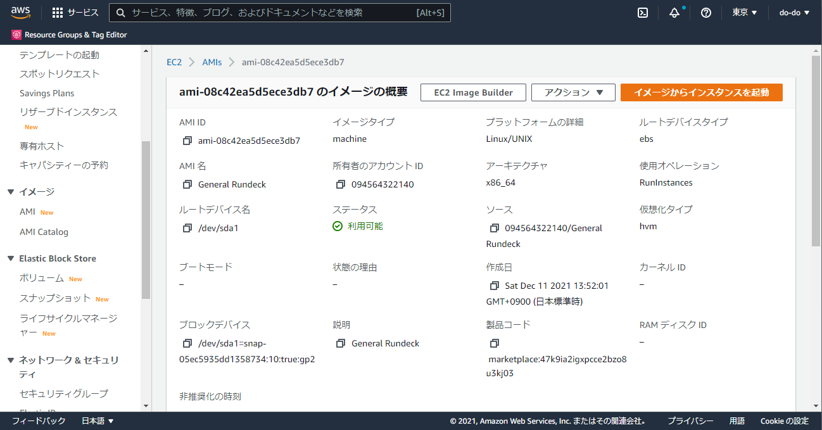Image resolution: width=822 pixels, height=430 pixels.
Task: Collapse the Elastic Block Store section
Action: click(11, 258)
